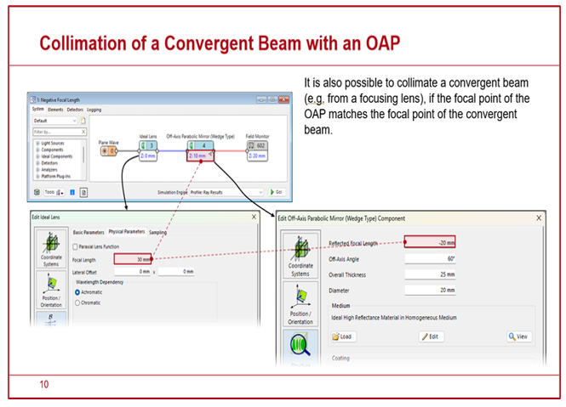Switch to the Basic Parameters tab
This screenshot has height=407, width=566.
pos(89,232)
